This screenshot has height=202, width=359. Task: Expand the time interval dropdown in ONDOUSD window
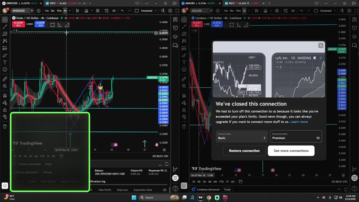[x=70, y=11]
